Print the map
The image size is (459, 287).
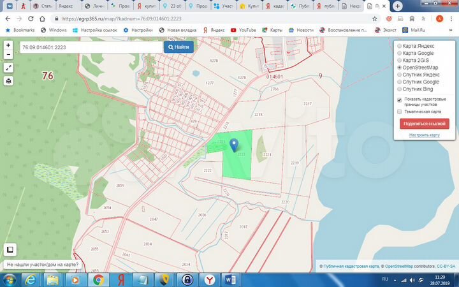[x=8, y=81]
